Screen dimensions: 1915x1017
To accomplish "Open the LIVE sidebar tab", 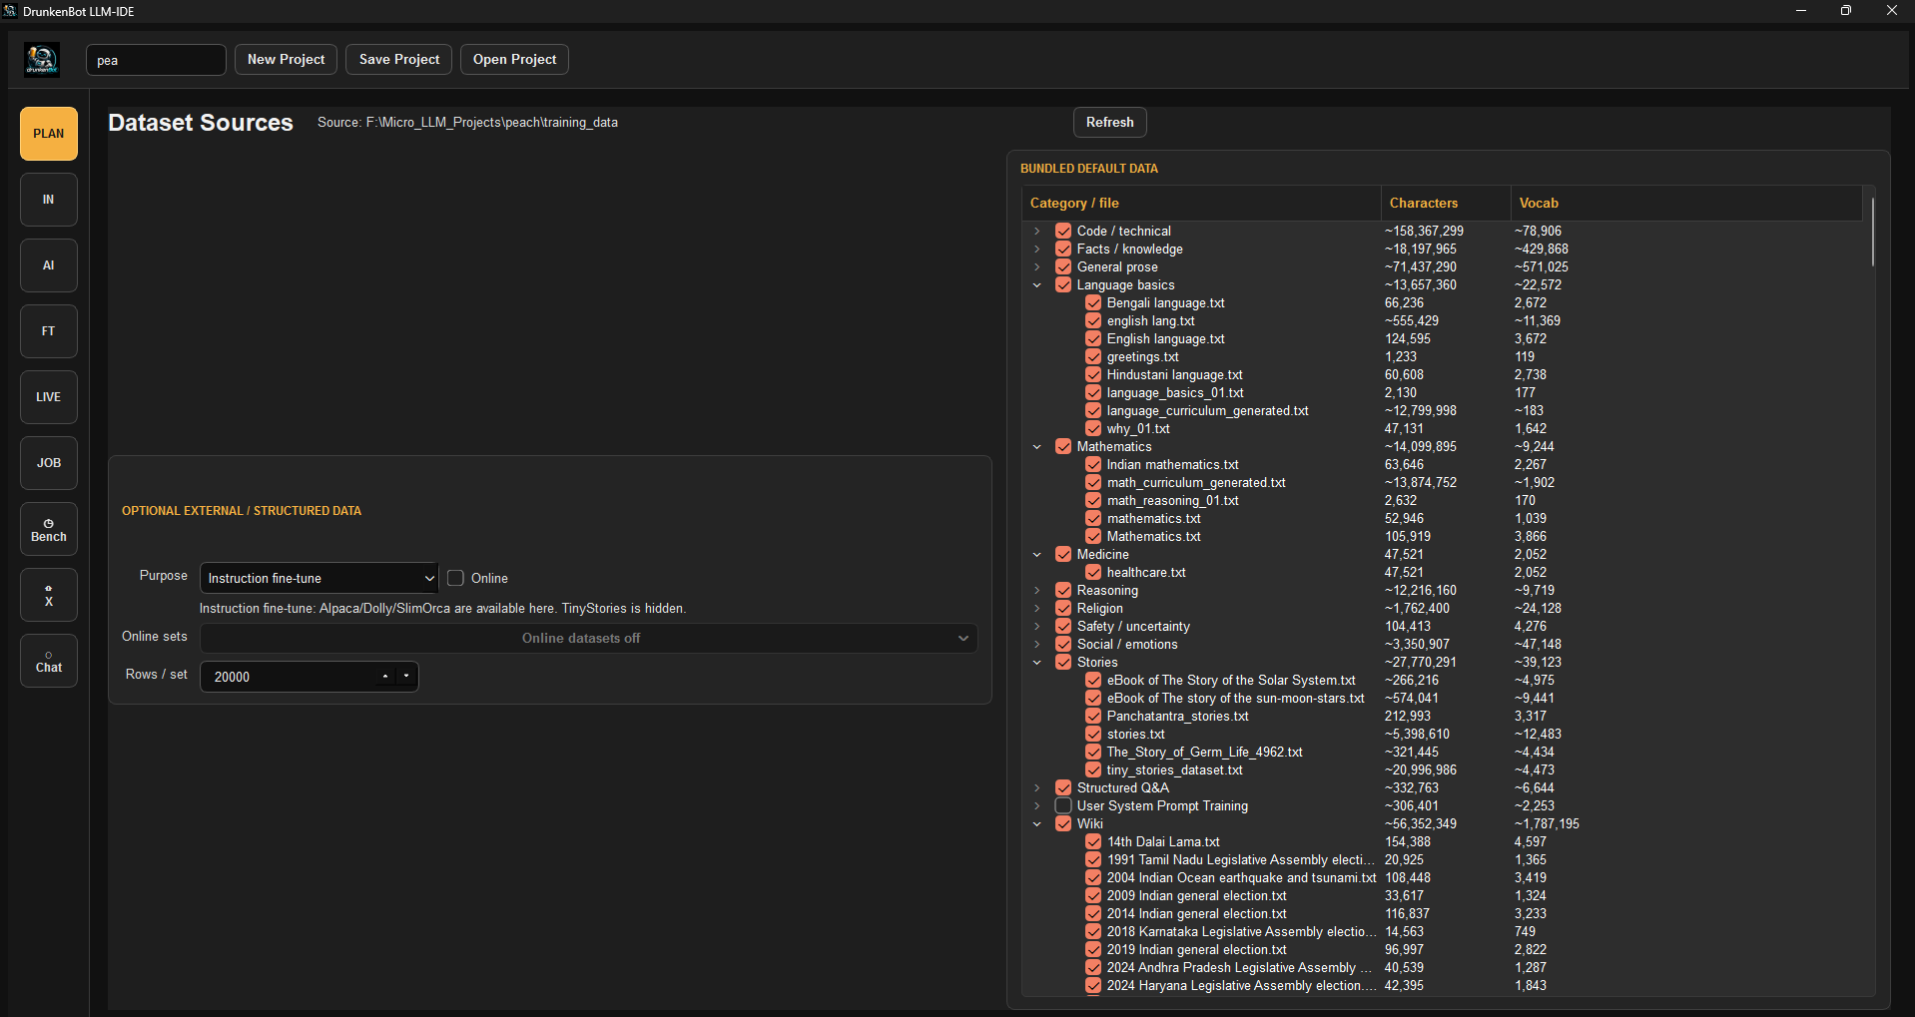I will click(49, 397).
